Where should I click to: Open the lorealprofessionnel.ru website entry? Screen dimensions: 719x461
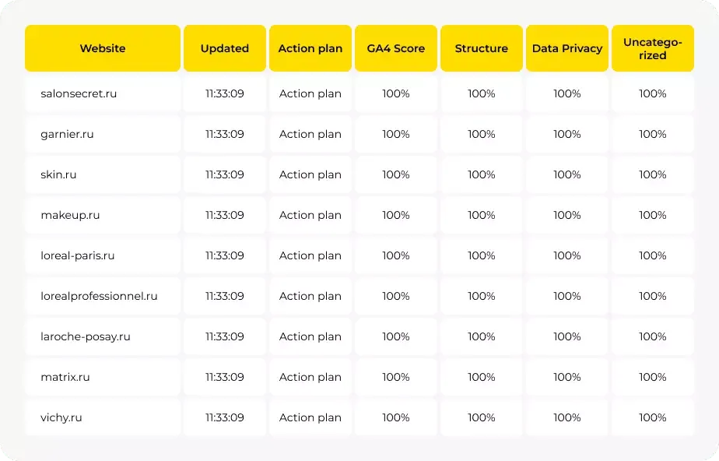[x=99, y=296]
